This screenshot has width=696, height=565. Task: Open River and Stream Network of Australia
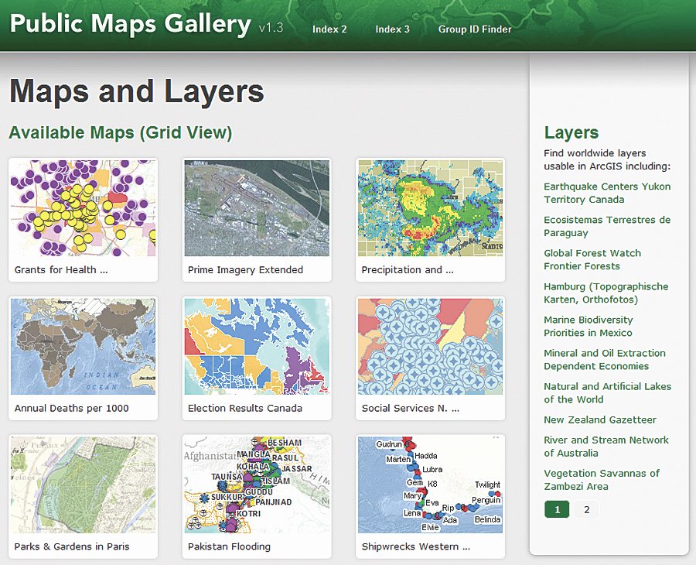[606, 447]
